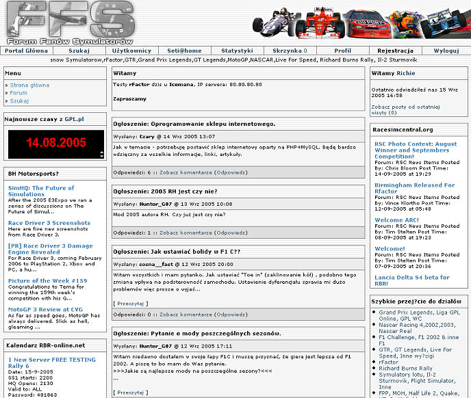Click author name Czary

coord(147,137)
